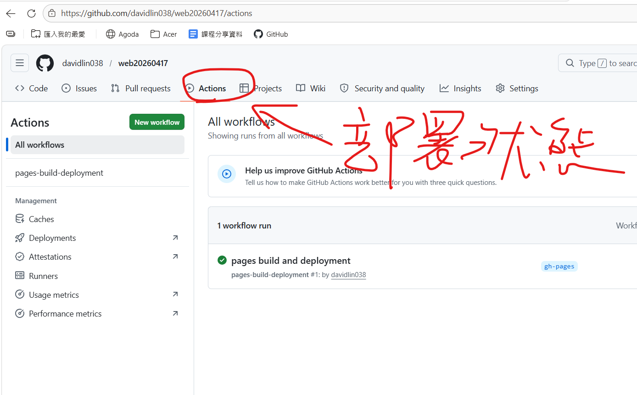Open the Acer bookmarks folder
Image resolution: width=637 pixels, height=395 pixels.
pos(164,34)
